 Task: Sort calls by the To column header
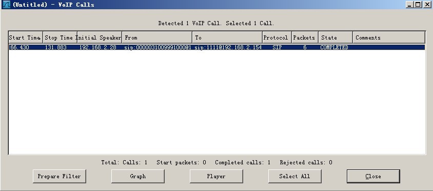pyautogui.click(x=227, y=37)
